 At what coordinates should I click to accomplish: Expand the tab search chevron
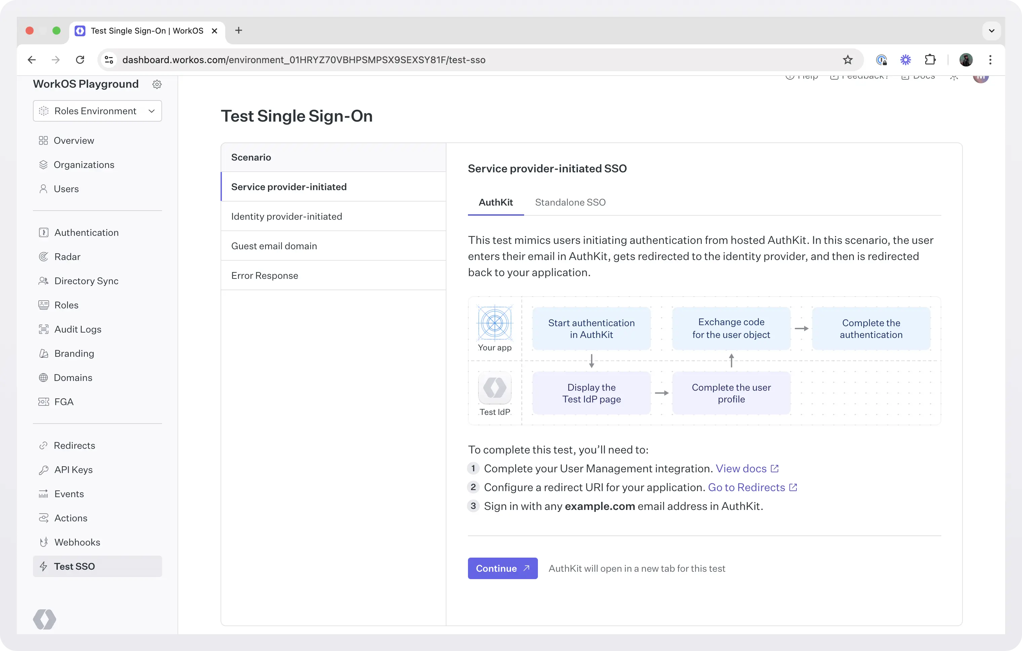click(991, 31)
